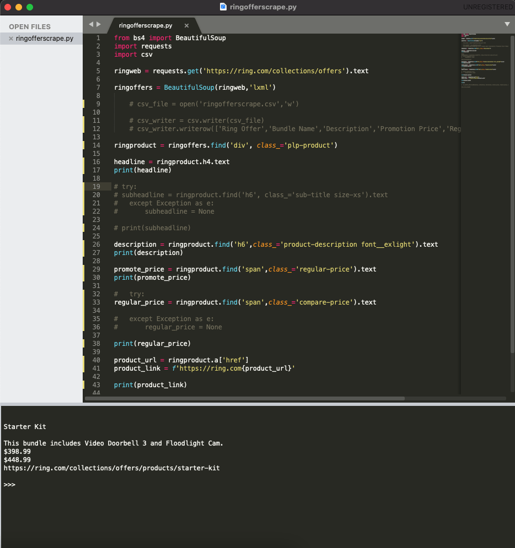Click the '# try:' comment on line 19
This screenshot has width=515, height=548.
click(125, 187)
